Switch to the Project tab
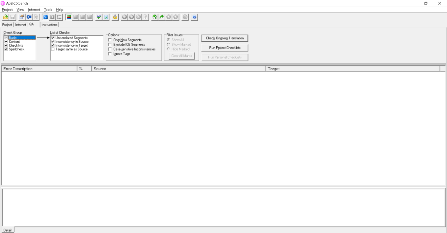The height and width of the screenshot is (233, 447). click(7, 25)
